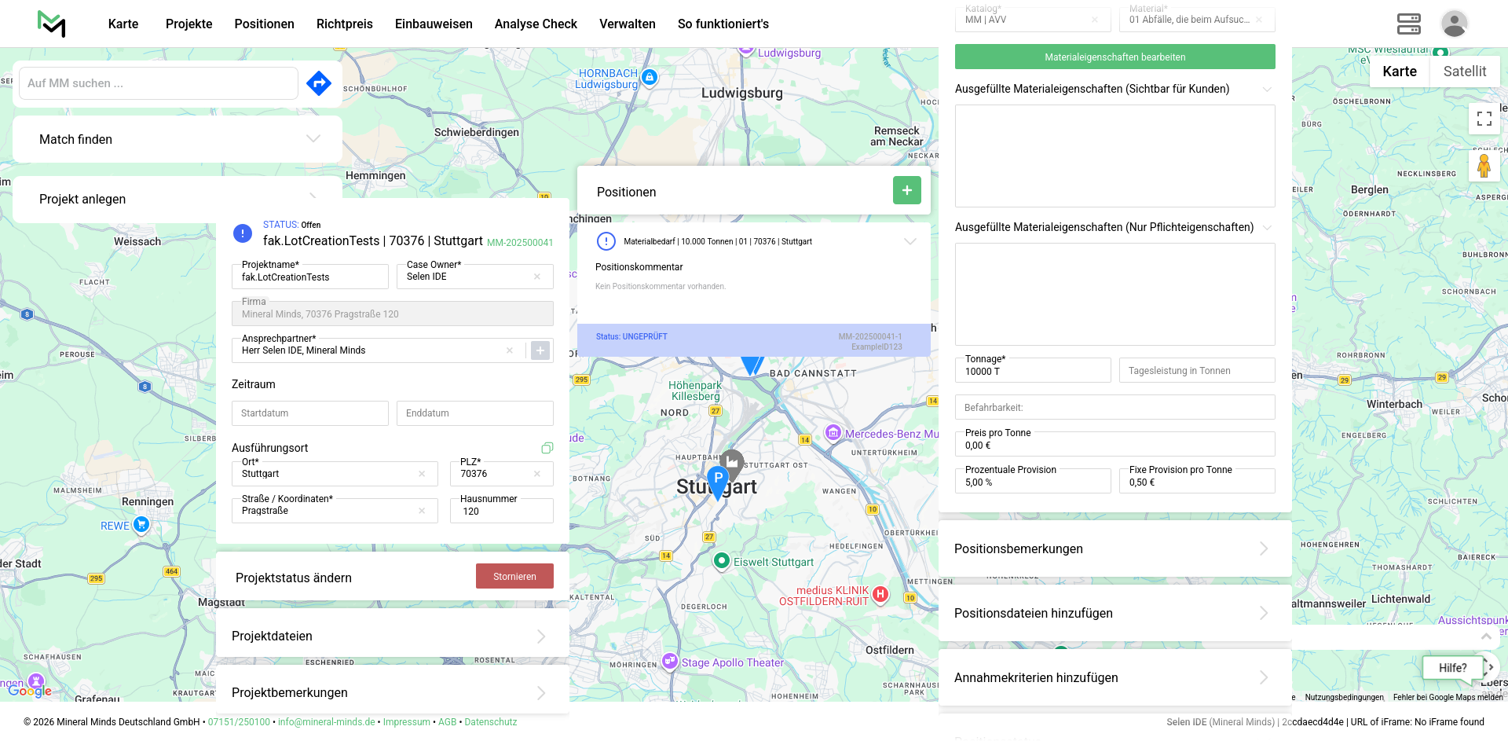The height and width of the screenshot is (741, 1508).
Task: Expand the Projektdateien section
Action: click(x=541, y=636)
